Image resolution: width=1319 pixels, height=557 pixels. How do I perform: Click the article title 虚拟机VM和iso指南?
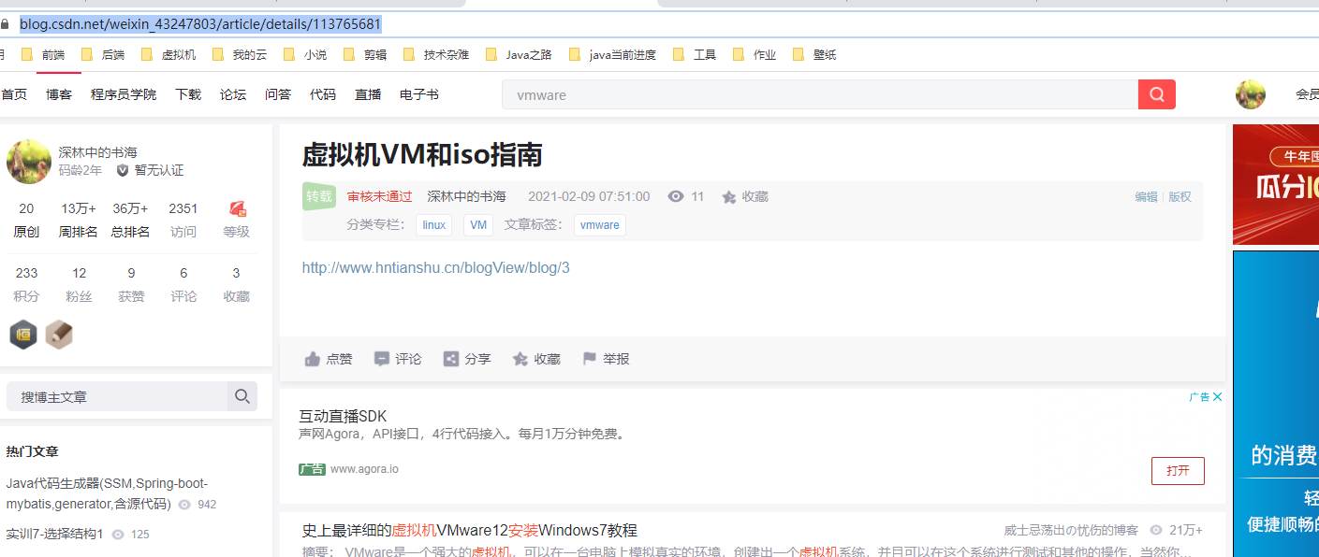(422, 154)
